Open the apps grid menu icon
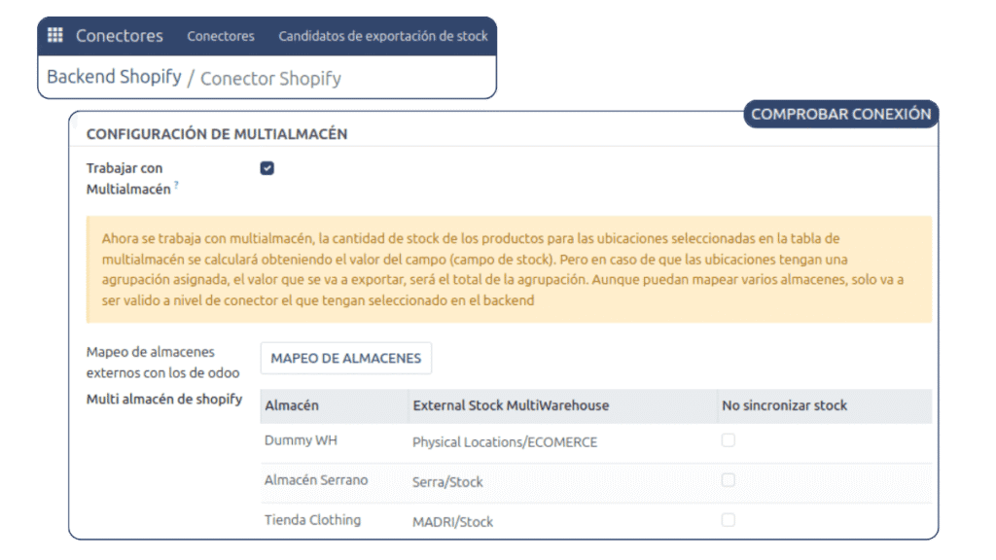The height and width of the screenshot is (560, 996). click(x=55, y=36)
